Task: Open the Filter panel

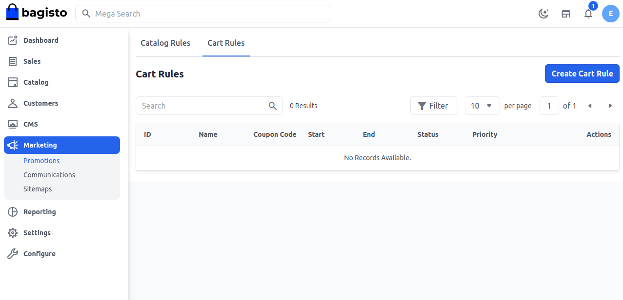Action: [x=433, y=105]
